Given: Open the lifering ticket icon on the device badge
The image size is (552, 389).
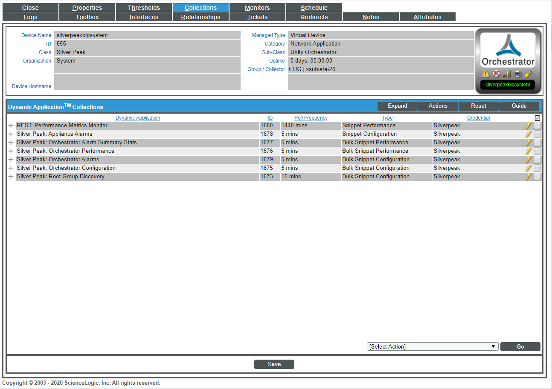Looking at the screenshot, I should click(x=496, y=73).
